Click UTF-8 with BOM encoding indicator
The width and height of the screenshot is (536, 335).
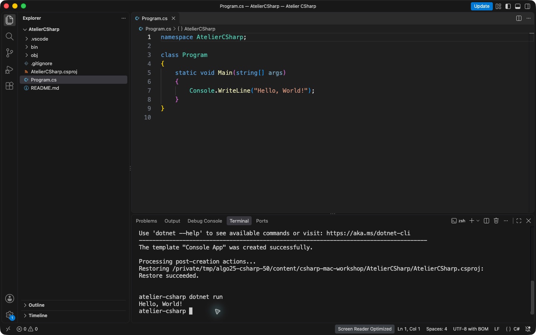[470, 329]
